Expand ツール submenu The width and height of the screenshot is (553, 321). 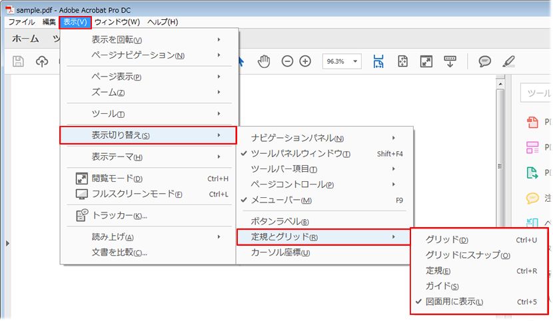click(x=148, y=113)
